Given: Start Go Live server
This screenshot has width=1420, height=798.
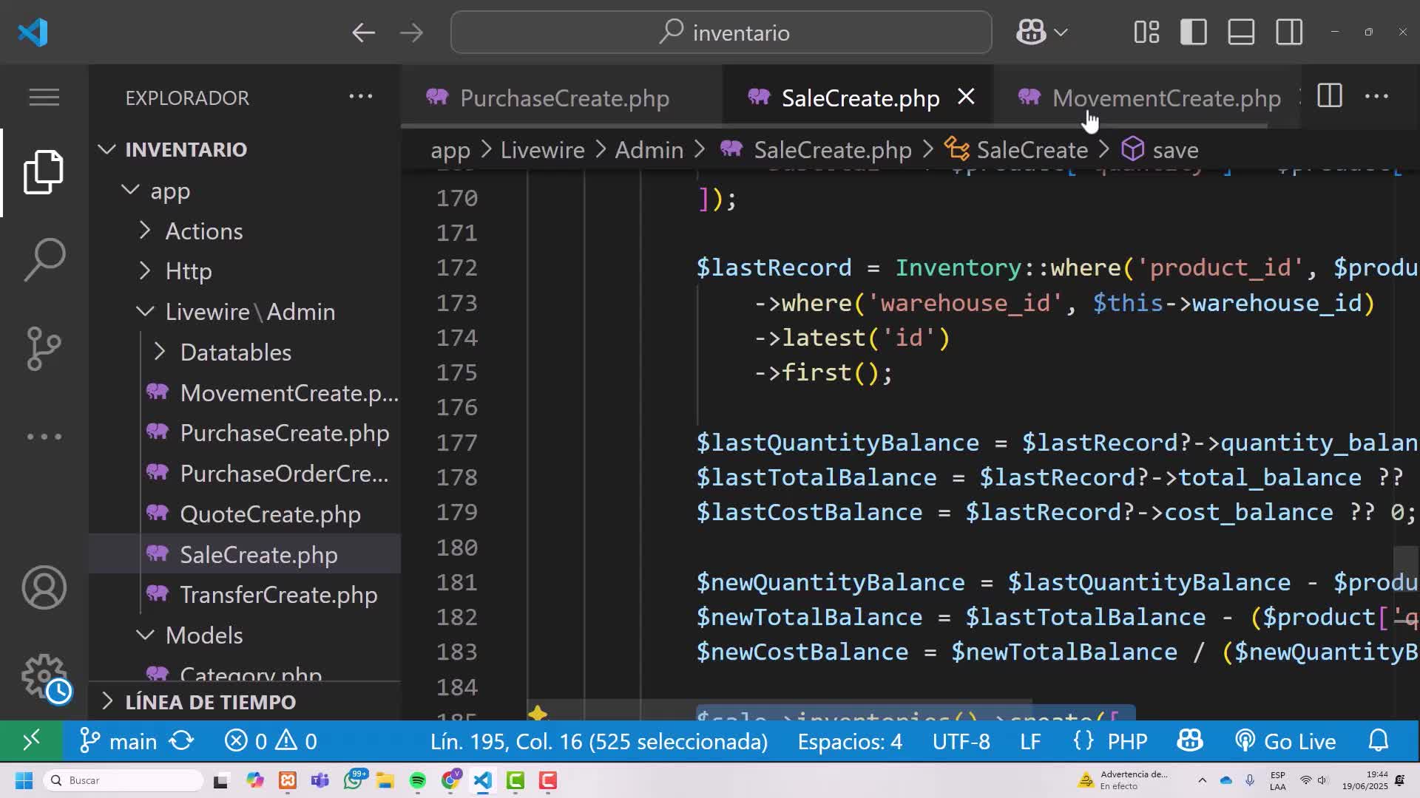Looking at the screenshot, I should pos(1285,741).
